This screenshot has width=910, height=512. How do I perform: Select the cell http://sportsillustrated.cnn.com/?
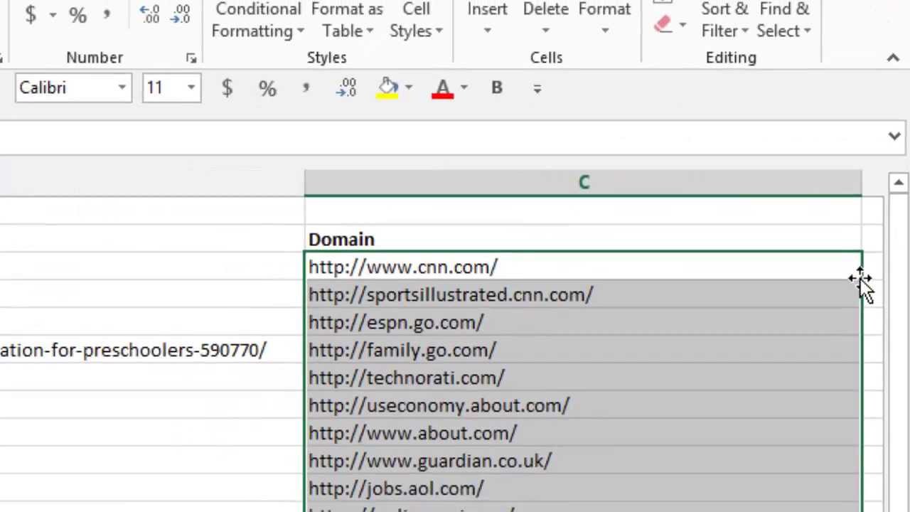583,294
